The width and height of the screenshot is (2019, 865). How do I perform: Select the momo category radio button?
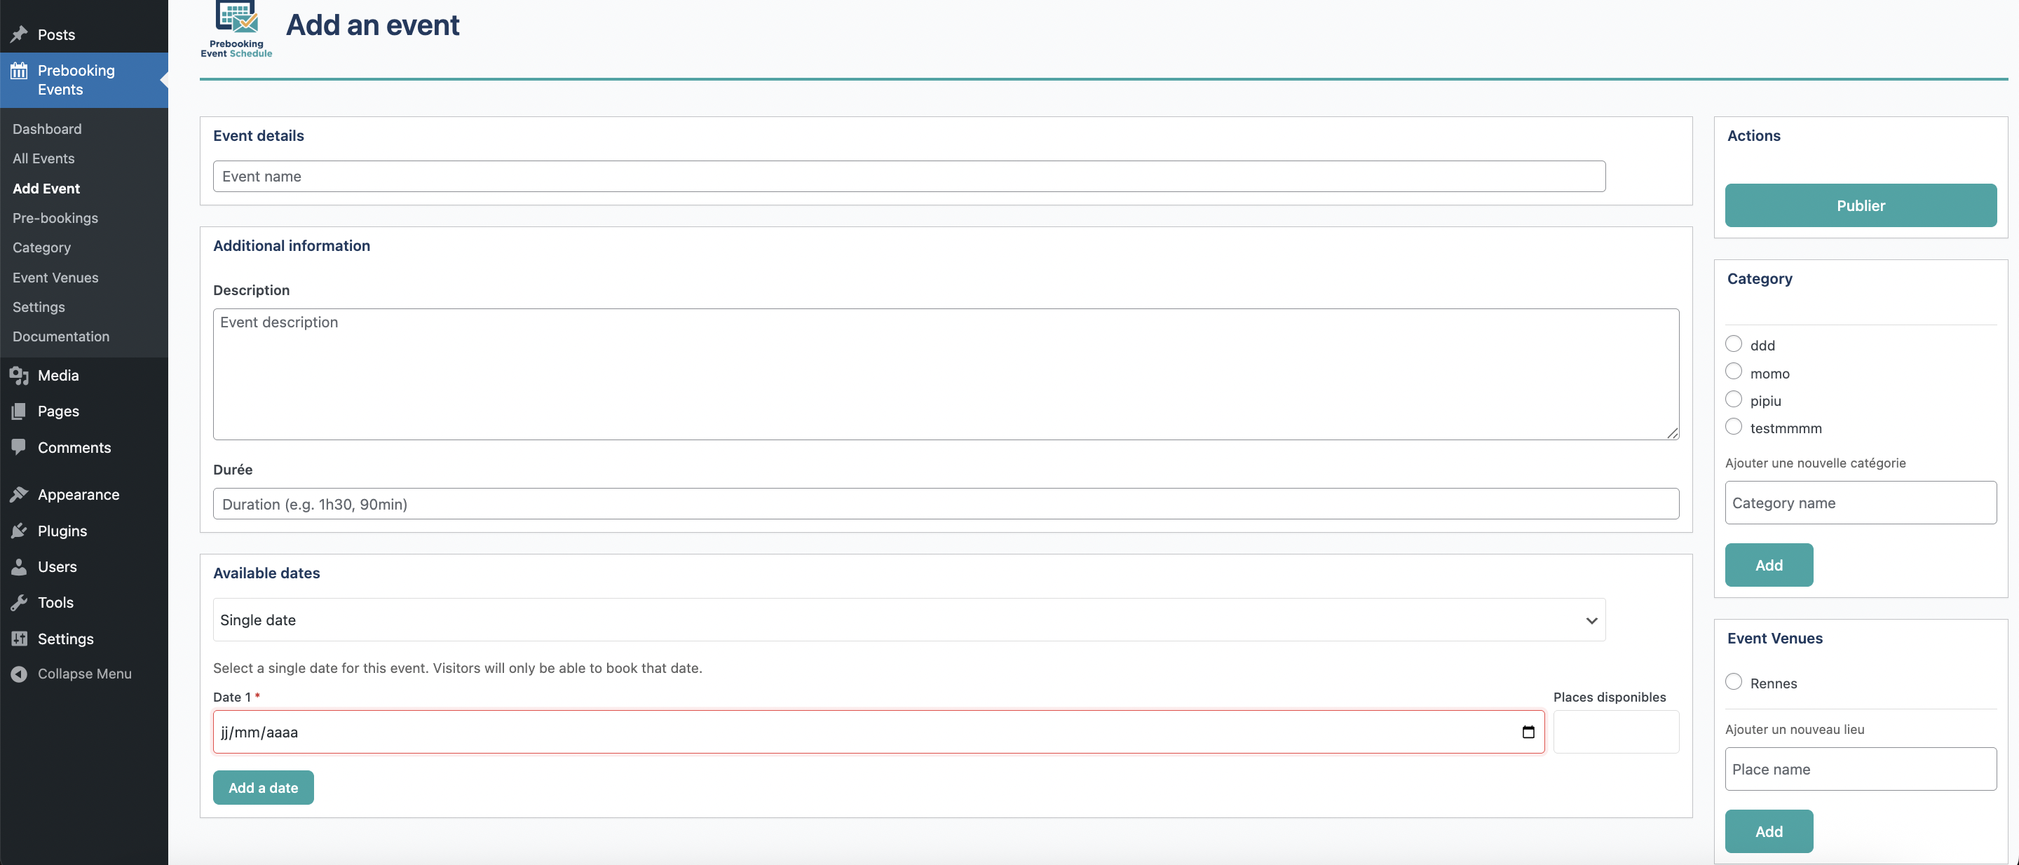point(1733,372)
